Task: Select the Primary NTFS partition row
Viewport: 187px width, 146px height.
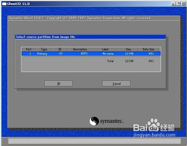Action: (91, 54)
